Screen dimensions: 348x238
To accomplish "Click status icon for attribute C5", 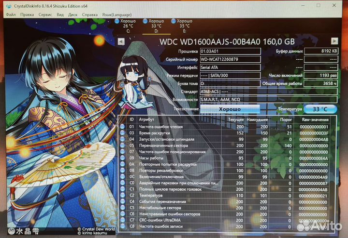I will coord(122,208).
